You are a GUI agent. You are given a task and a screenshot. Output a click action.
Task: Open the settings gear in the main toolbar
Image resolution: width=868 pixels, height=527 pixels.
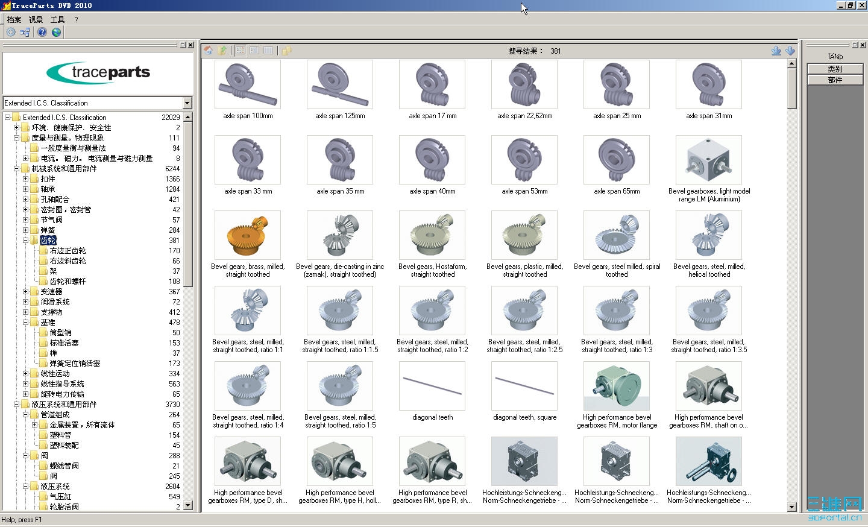click(x=11, y=32)
